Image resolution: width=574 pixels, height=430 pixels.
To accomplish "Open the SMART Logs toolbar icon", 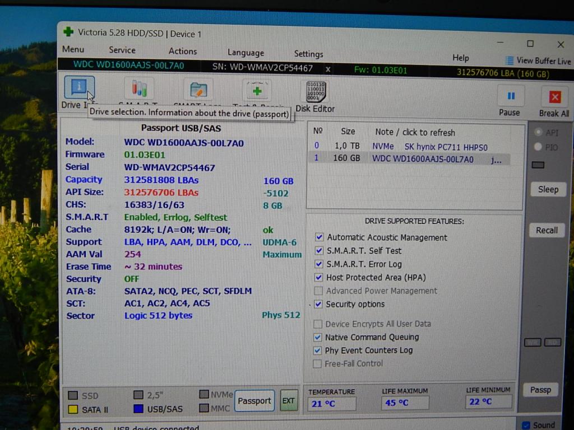I will [x=198, y=90].
